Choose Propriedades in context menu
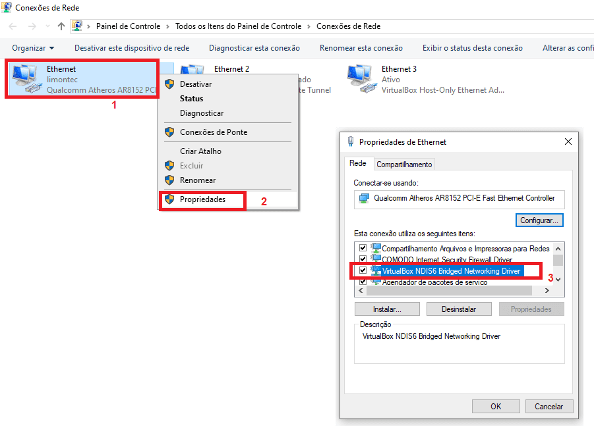594x431 pixels. pos(227,199)
